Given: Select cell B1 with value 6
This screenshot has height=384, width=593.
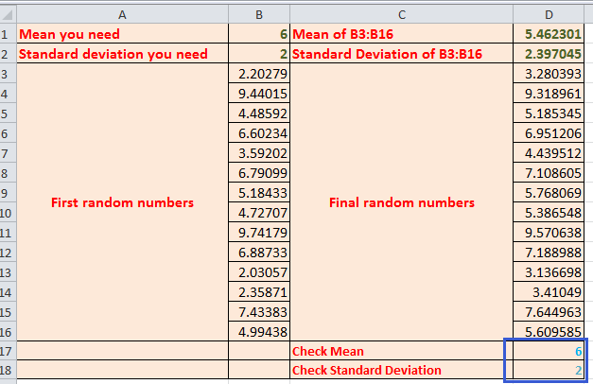Looking at the screenshot, I should pos(259,34).
